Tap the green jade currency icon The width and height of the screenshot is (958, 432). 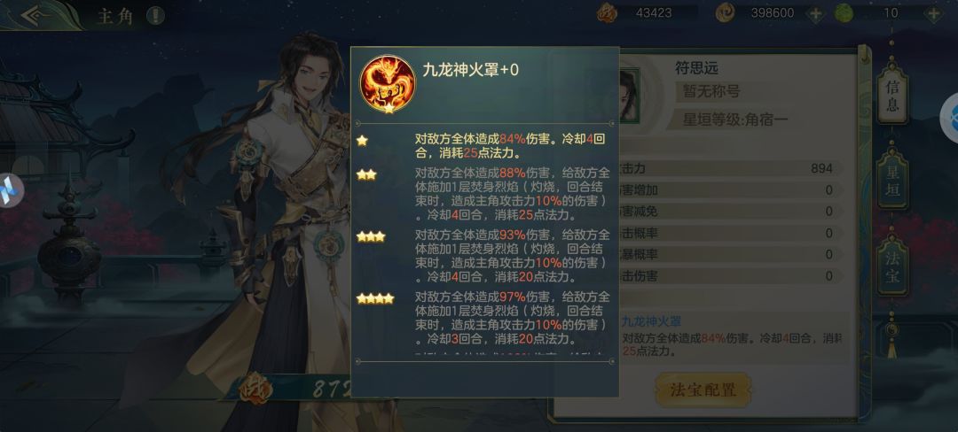[x=844, y=12]
